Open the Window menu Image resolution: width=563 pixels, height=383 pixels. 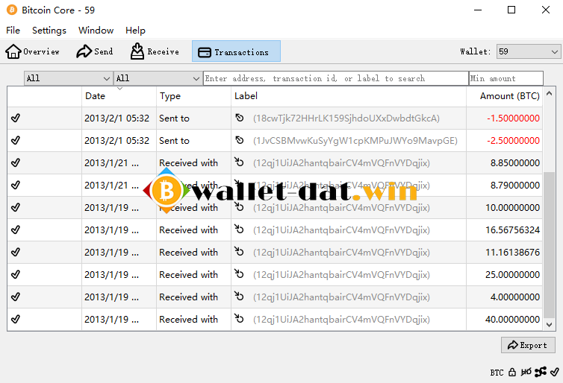point(96,31)
